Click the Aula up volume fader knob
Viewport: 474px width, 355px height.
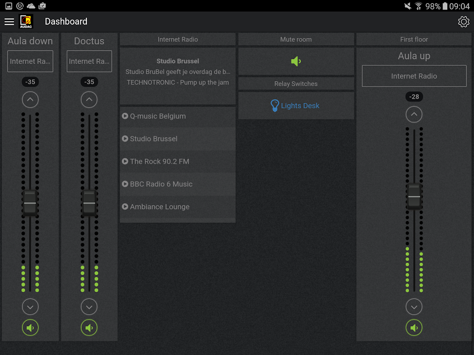pyautogui.click(x=414, y=197)
